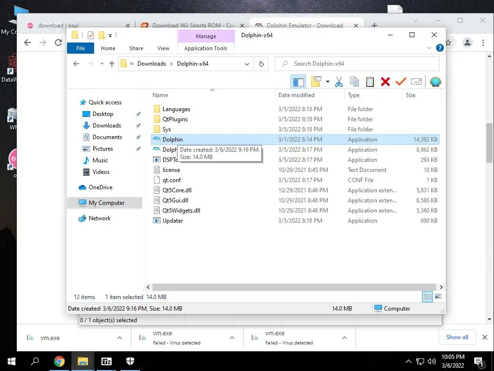Open dropdown arrow beside New folder icon
494x371 pixels.
point(328,82)
